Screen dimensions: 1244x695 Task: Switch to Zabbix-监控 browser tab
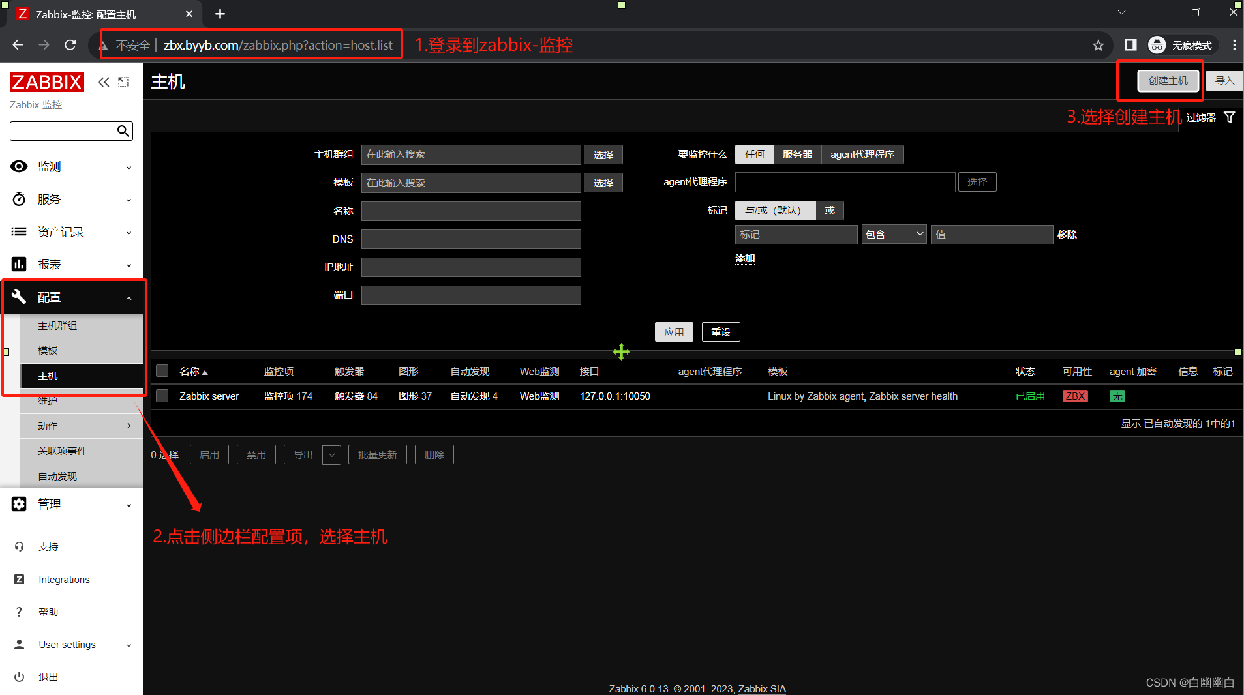pos(104,14)
